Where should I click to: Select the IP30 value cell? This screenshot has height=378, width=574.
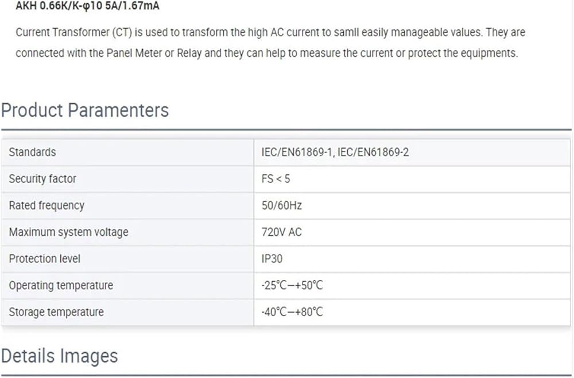coord(272,259)
